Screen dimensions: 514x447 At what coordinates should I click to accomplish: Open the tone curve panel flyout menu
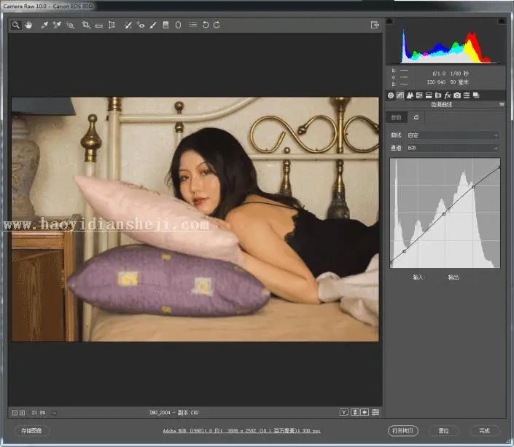(502, 104)
